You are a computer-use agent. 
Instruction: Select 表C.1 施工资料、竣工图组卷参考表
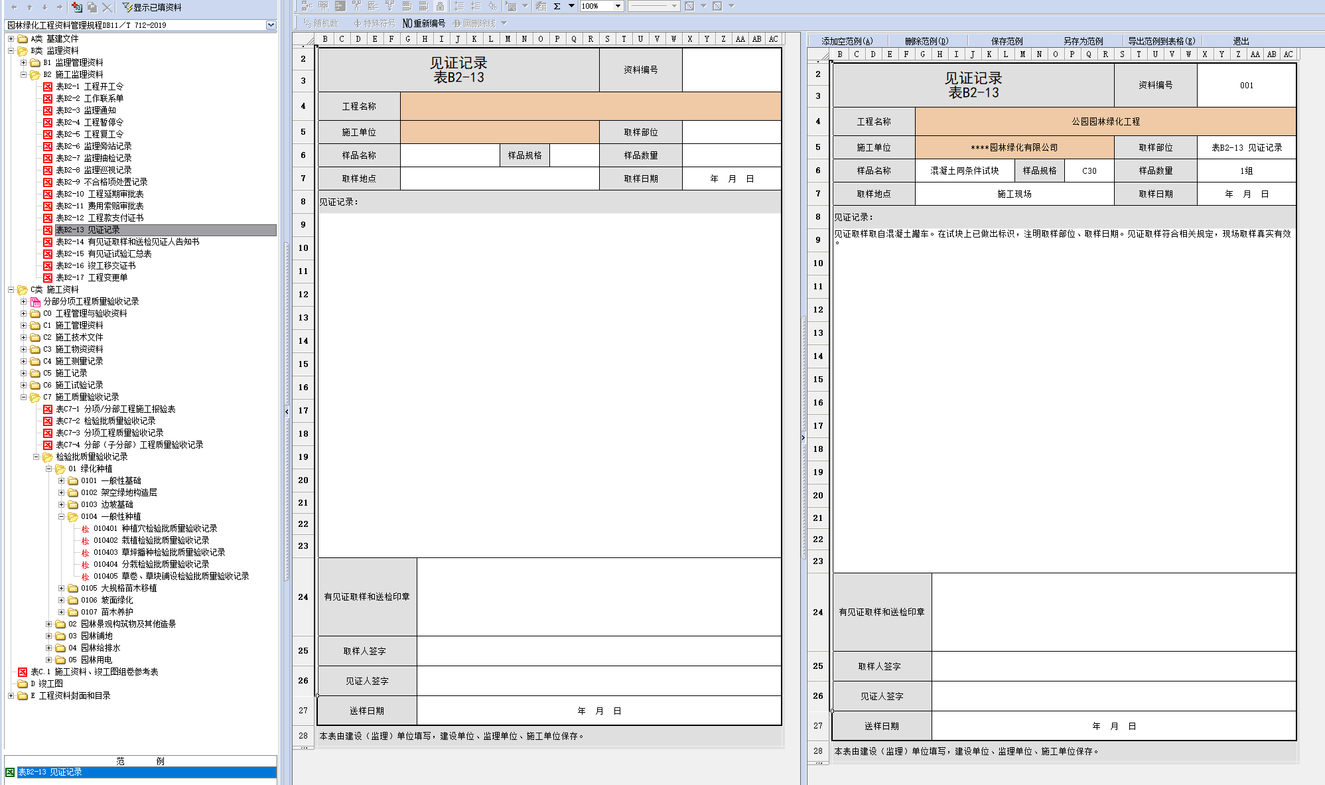pos(94,672)
